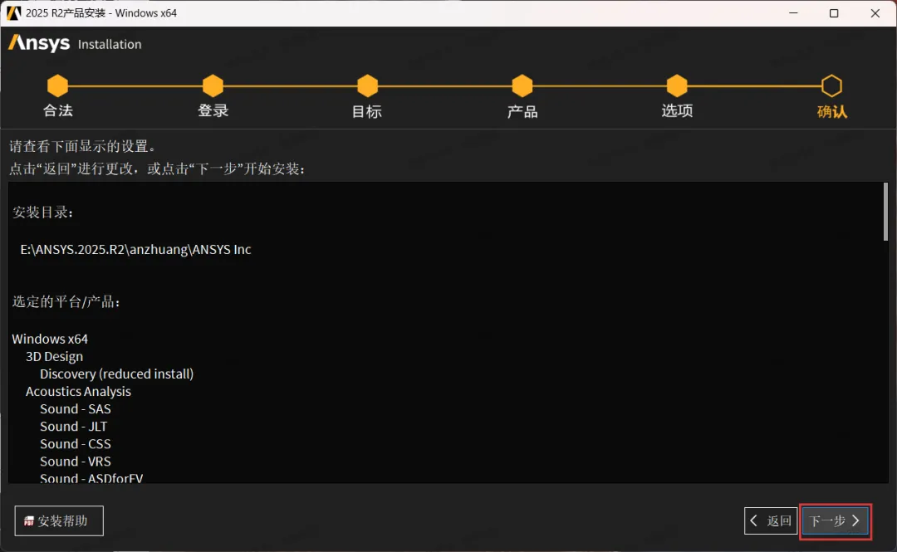Click the 登录 step hexagon icon
The height and width of the screenshot is (552, 897).
click(213, 85)
